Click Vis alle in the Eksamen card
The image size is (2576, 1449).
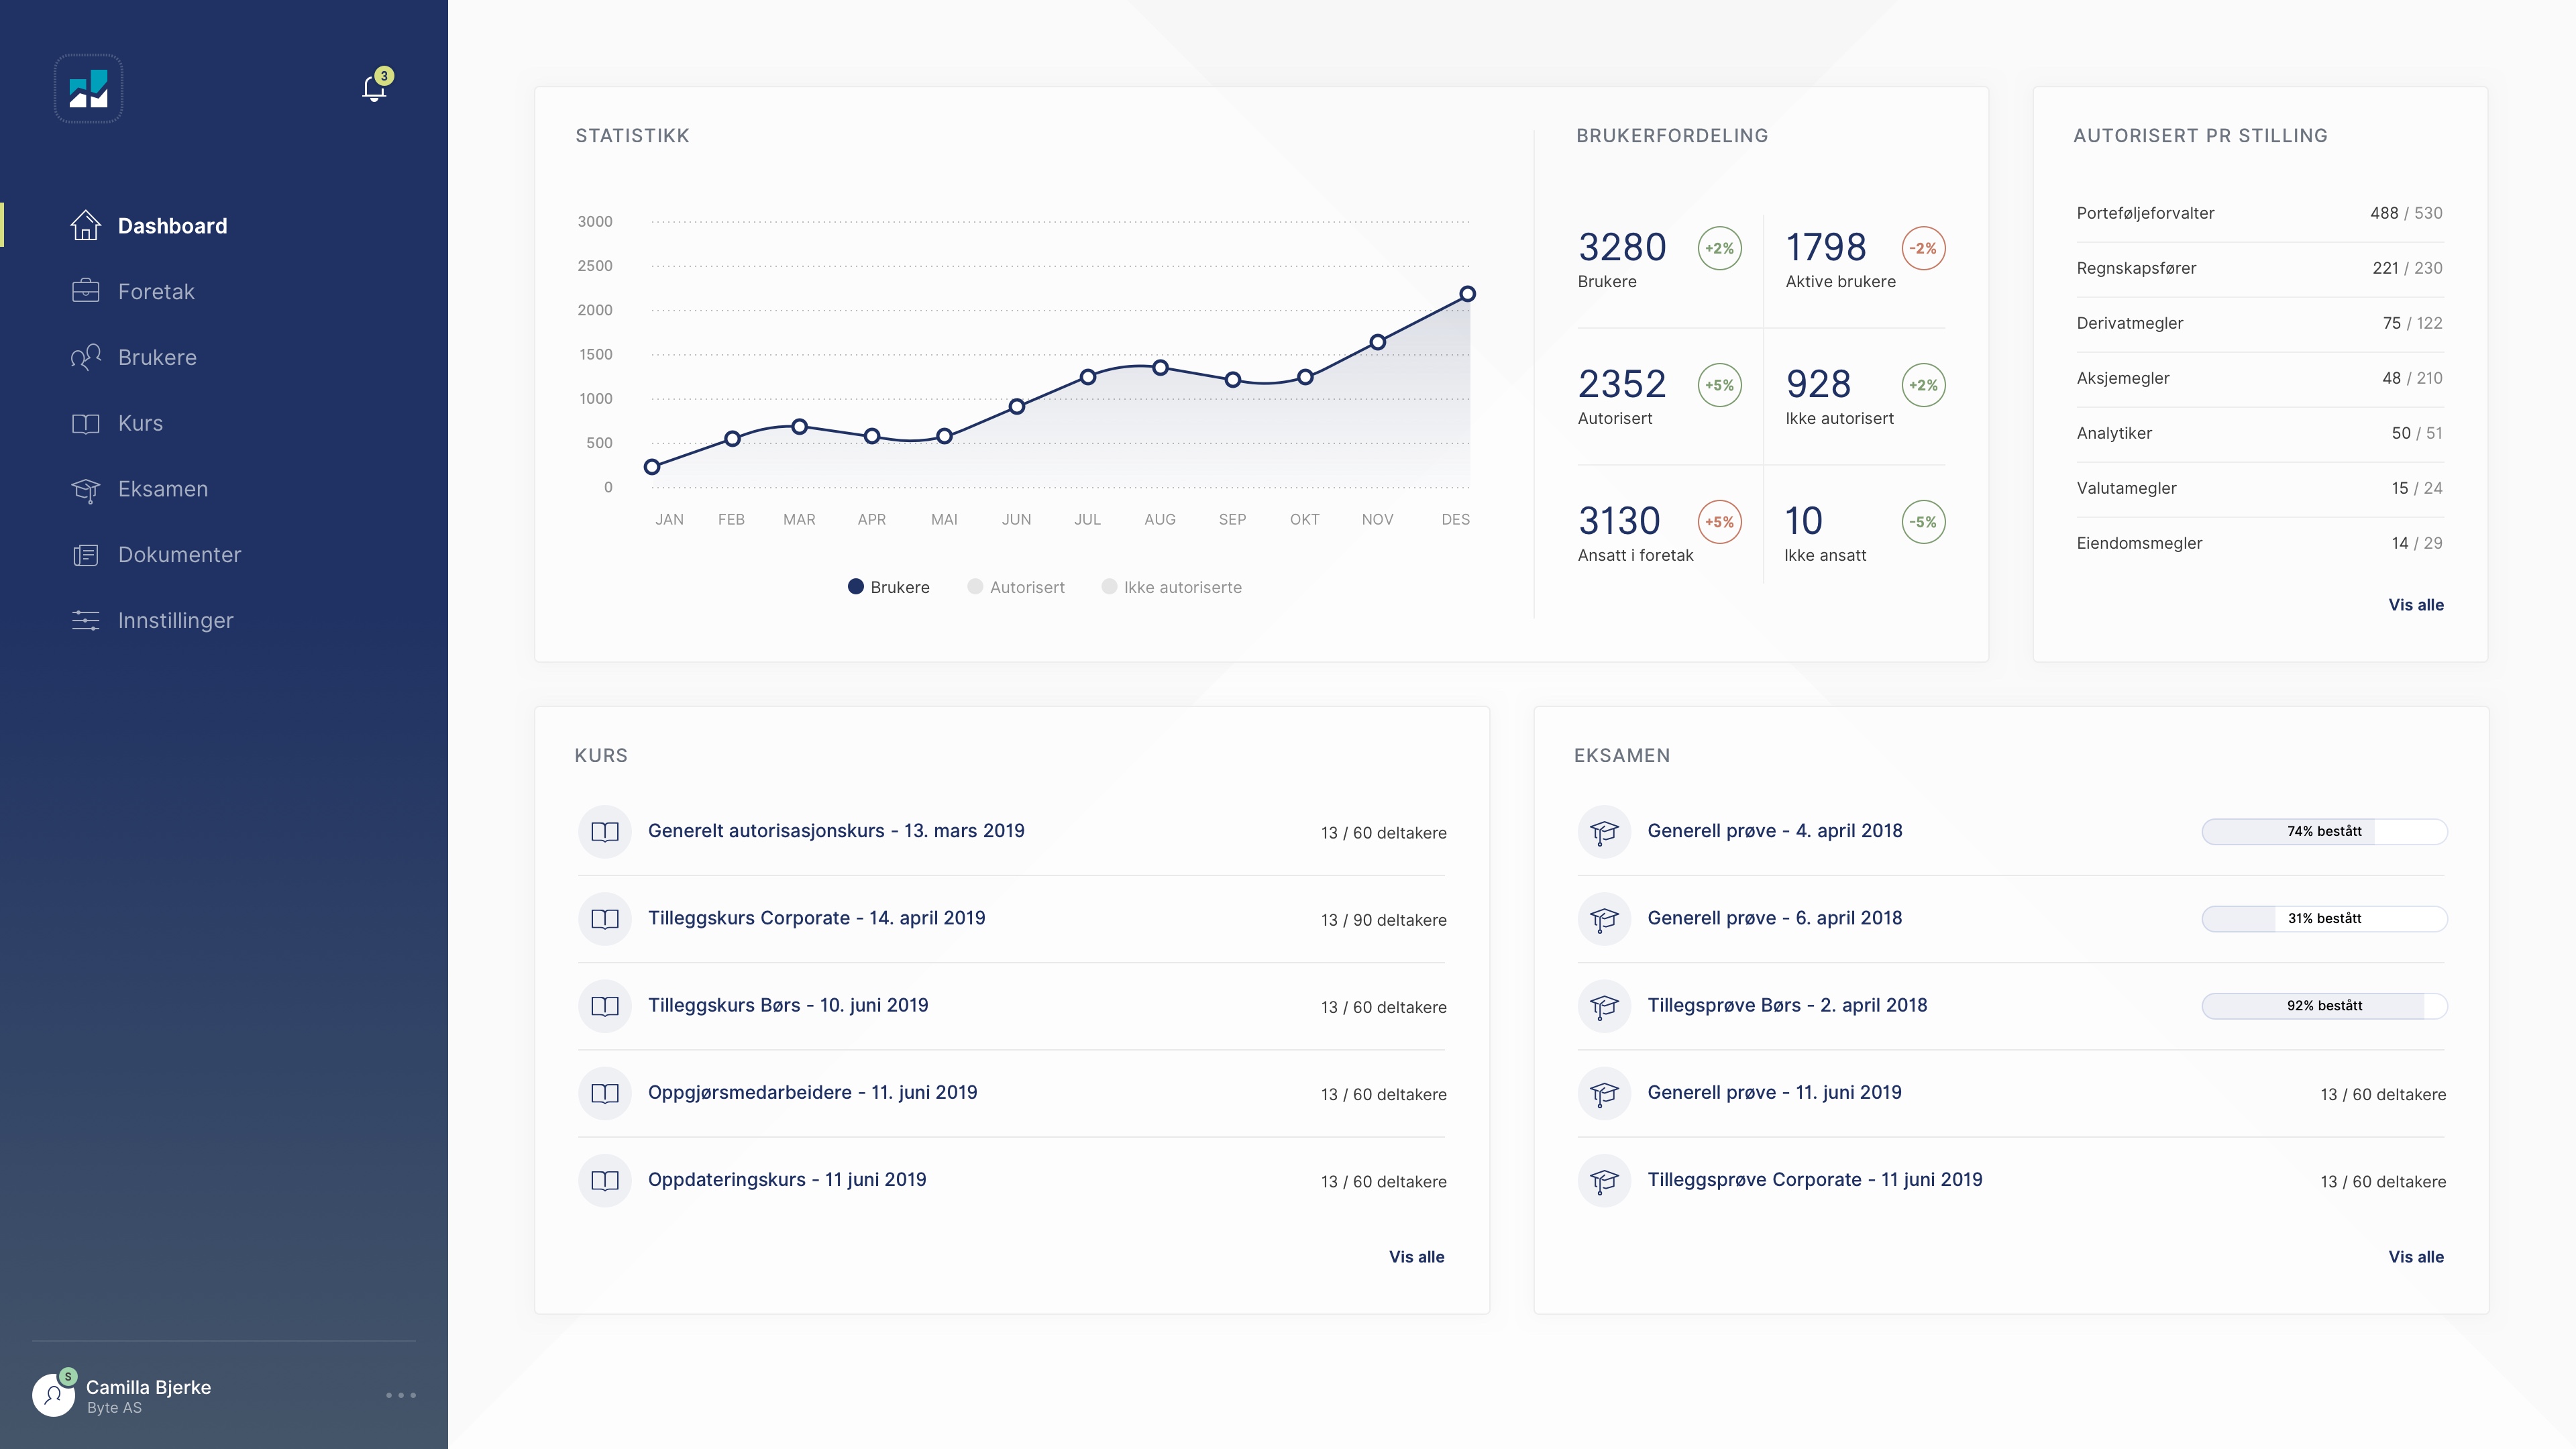point(2416,1257)
